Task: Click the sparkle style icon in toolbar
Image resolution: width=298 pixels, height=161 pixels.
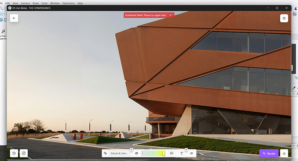Action: [105, 153]
